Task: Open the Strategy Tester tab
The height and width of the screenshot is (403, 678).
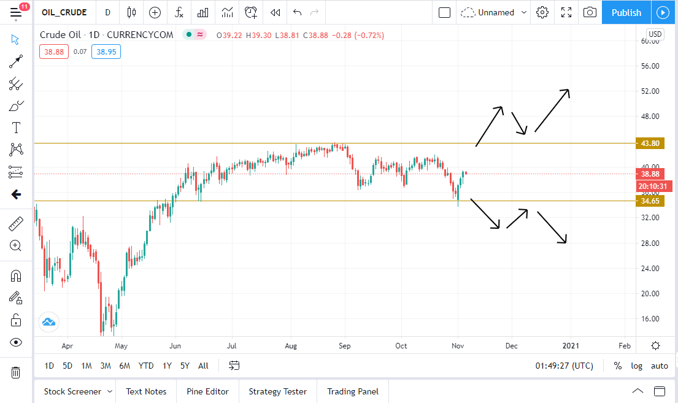Action: [x=277, y=391]
